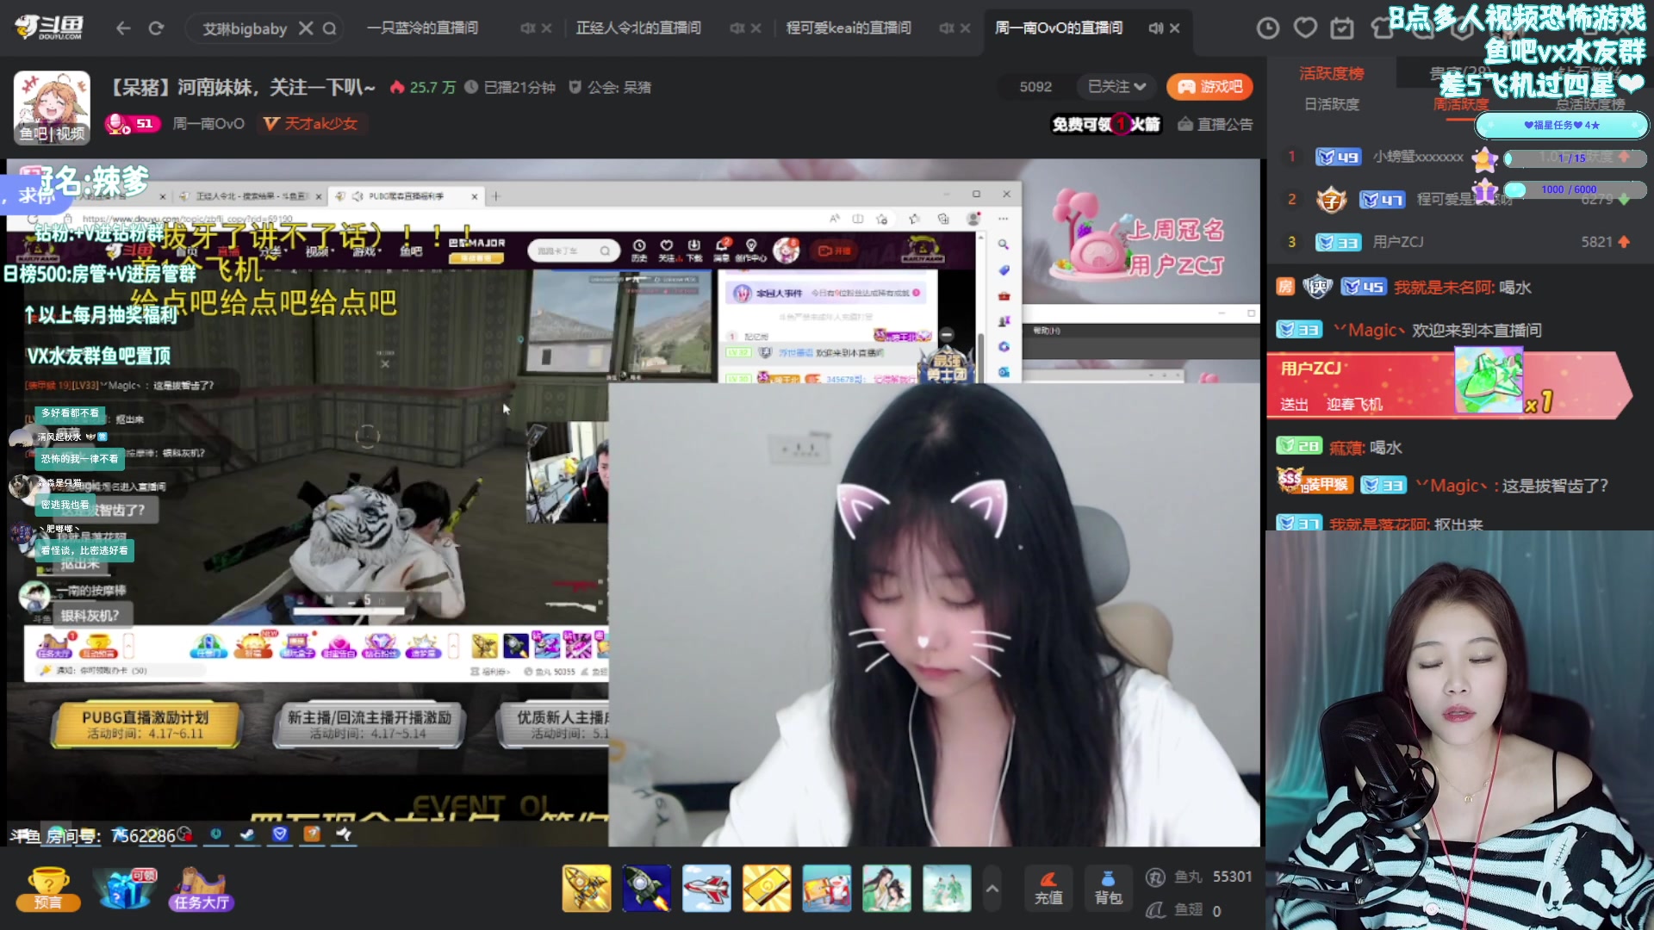The width and height of the screenshot is (1654, 930).
Task: Open the 背包 backpack panel
Action: tap(1108, 888)
